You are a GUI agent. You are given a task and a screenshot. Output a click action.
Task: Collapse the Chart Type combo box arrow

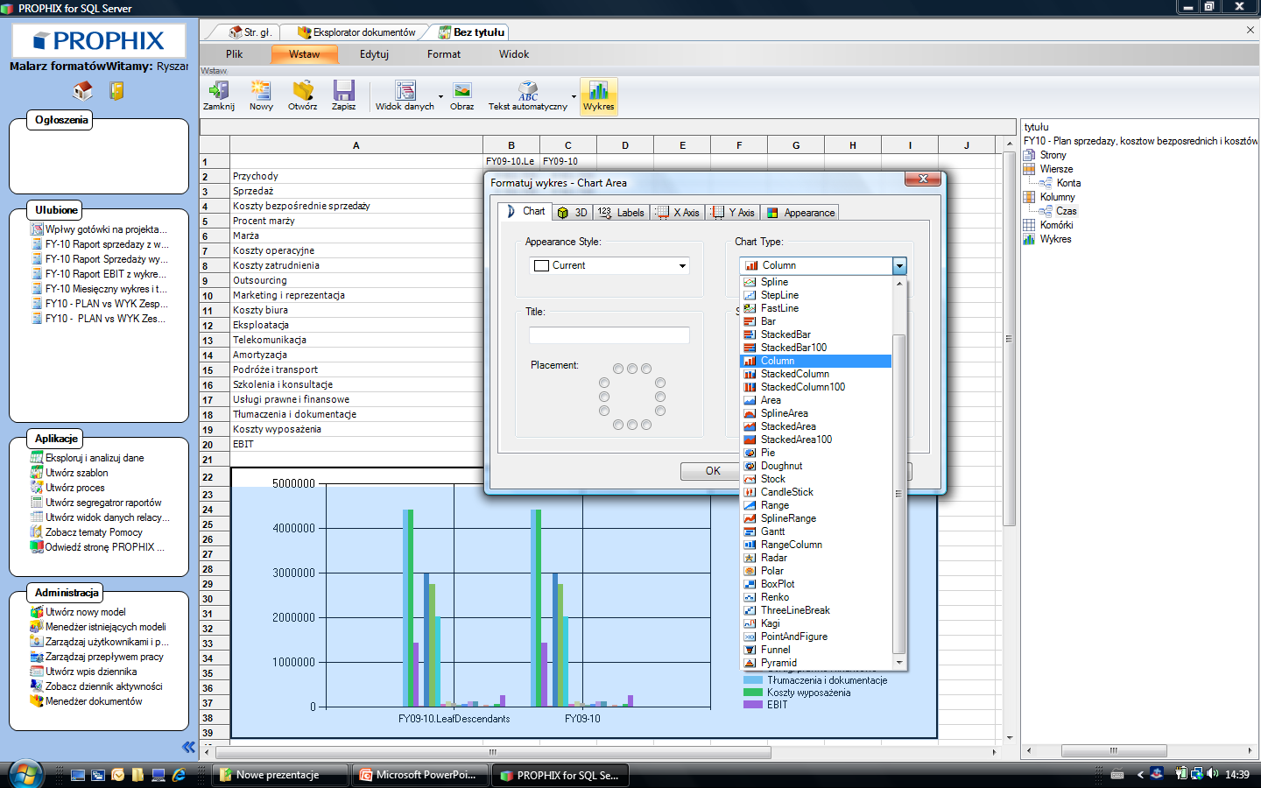point(898,265)
